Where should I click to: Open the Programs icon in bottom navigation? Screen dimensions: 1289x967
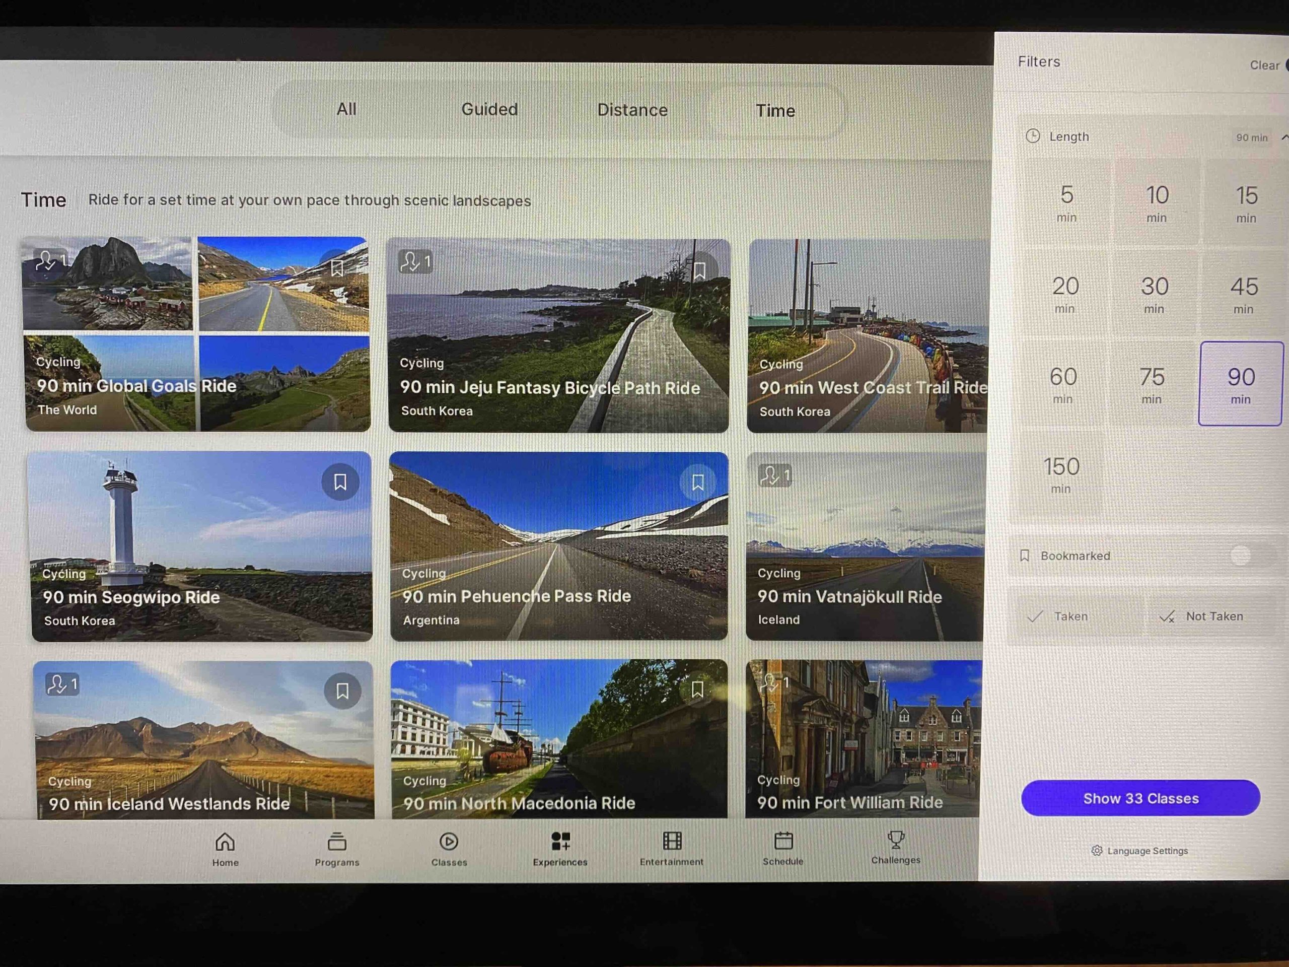pos(337,842)
